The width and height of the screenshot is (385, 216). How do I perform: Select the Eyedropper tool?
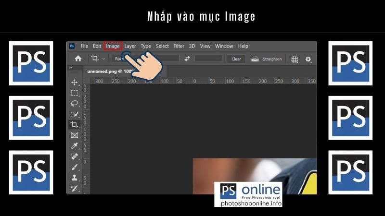tap(75, 146)
